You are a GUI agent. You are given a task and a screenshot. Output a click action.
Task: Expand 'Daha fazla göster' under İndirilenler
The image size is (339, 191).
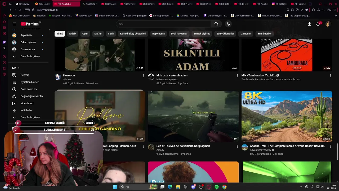pos(28,118)
